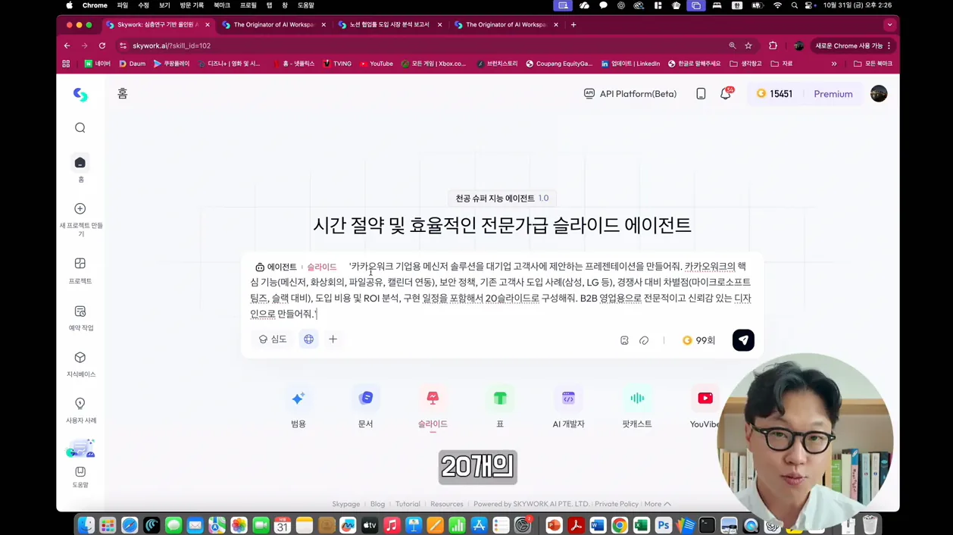Click the 슬라이드 tag in prompt box

321,267
